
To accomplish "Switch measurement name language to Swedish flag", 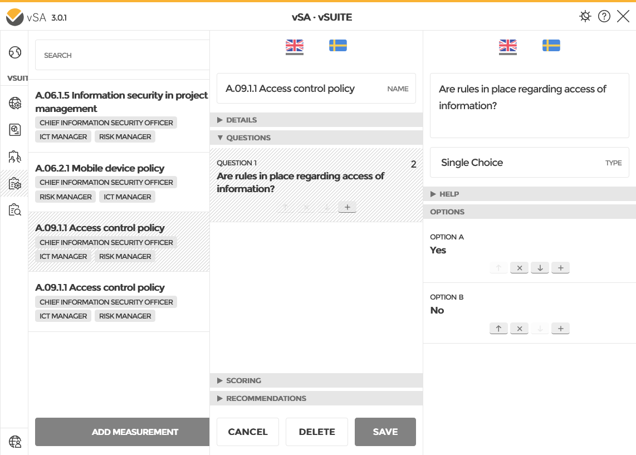I will click(338, 46).
